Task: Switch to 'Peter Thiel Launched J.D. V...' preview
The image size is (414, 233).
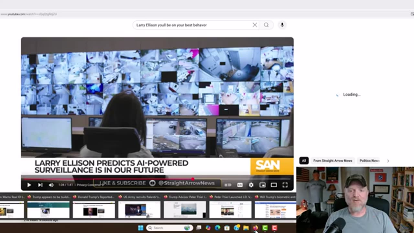Action: 230,207
